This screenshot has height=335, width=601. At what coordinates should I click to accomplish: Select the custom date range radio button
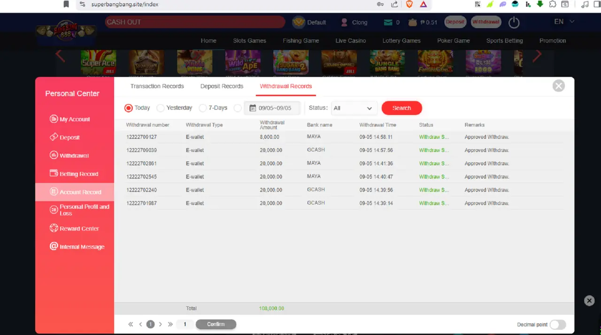(x=238, y=108)
